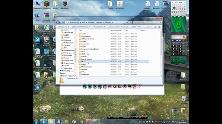
Task: Click the Explorer folder taskbar button
Action: (x=51, y=122)
